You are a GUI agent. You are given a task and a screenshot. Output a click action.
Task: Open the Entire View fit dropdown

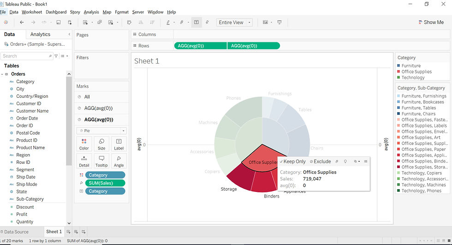click(x=234, y=23)
